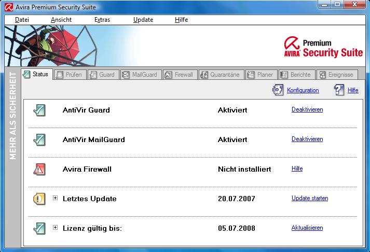Open the Hilfe link next to Konfiguration
The width and height of the screenshot is (370, 252).
[353, 90]
